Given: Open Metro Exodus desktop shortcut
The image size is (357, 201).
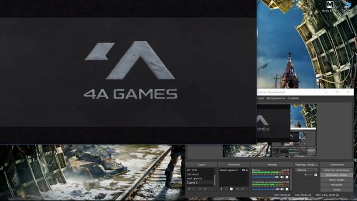Looking at the screenshot, I should click(x=330, y=6).
